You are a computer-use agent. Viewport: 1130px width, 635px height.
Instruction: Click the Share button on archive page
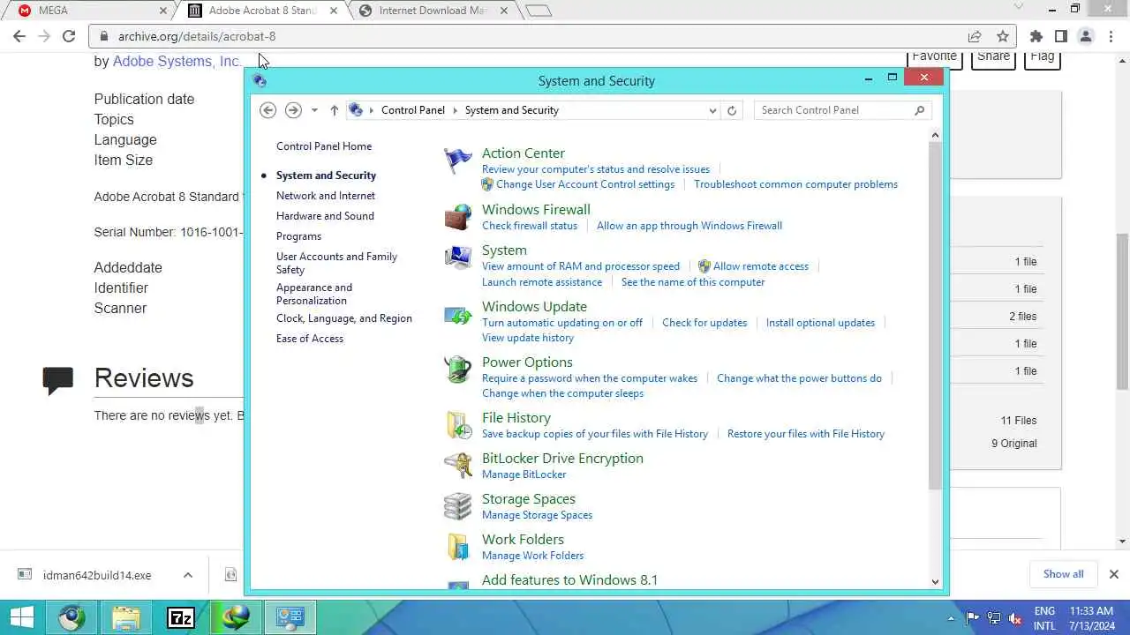[993, 57]
